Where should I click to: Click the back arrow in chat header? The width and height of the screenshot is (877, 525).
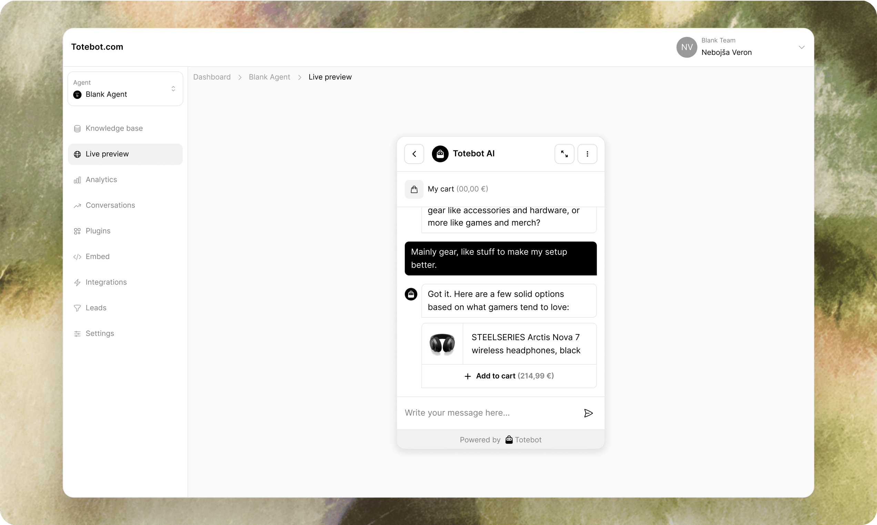point(414,154)
